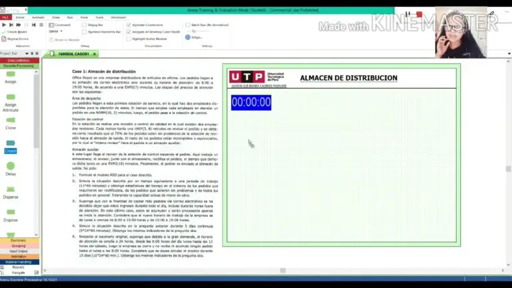
Task: Click the Assign Attribute module icon
Action: pyautogui.click(x=11, y=97)
